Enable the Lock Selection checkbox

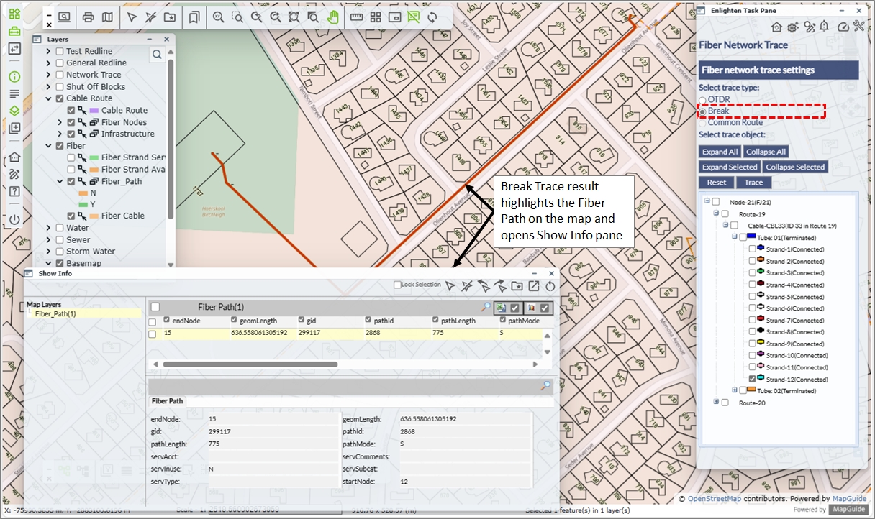coord(398,285)
